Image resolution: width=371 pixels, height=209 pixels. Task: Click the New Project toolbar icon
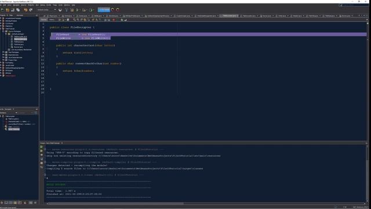click(x=8, y=10)
